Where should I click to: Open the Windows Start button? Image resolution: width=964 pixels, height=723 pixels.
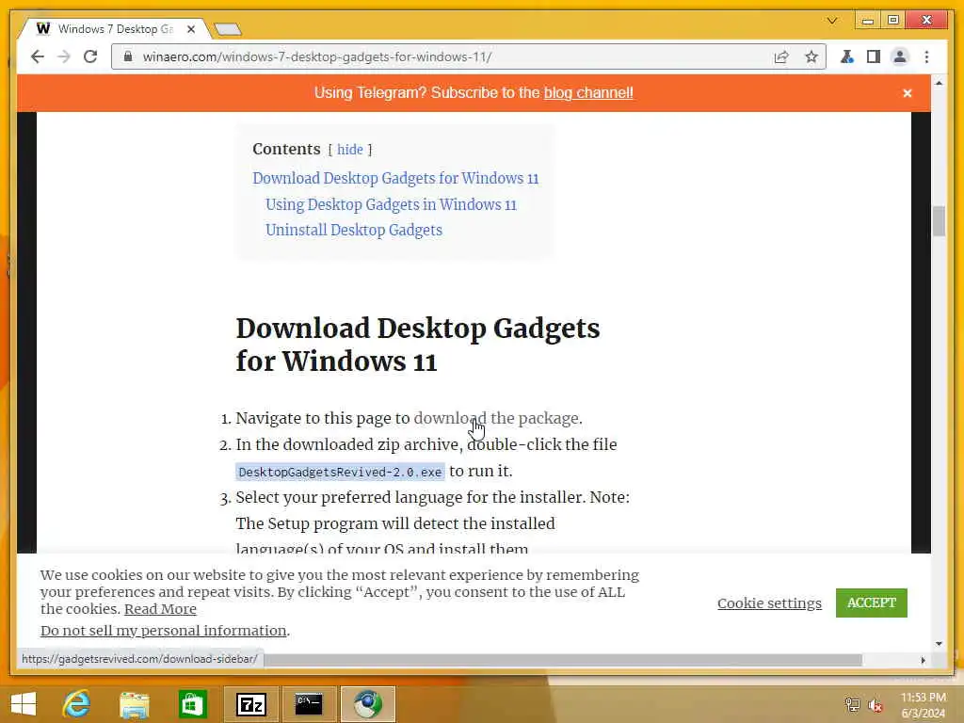coord(24,704)
